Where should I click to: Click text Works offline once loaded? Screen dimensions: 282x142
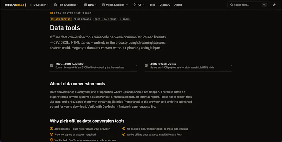click(154, 135)
